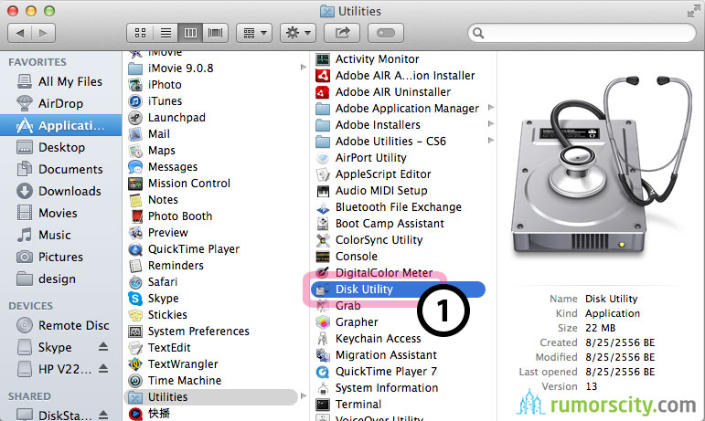Expand the Adobe Utilities – CS6 folder arrow
Viewport: 705px width, 421px height.
(x=491, y=141)
